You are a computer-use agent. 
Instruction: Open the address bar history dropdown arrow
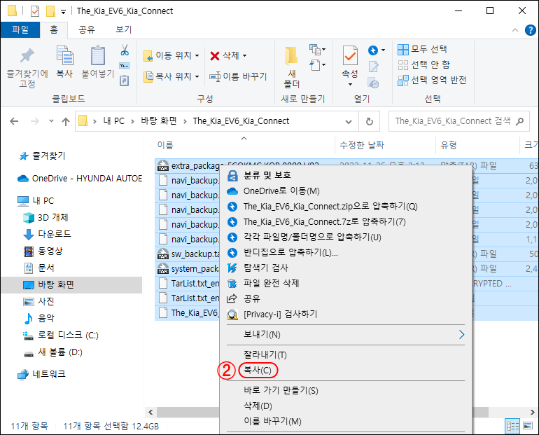(x=351, y=120)
